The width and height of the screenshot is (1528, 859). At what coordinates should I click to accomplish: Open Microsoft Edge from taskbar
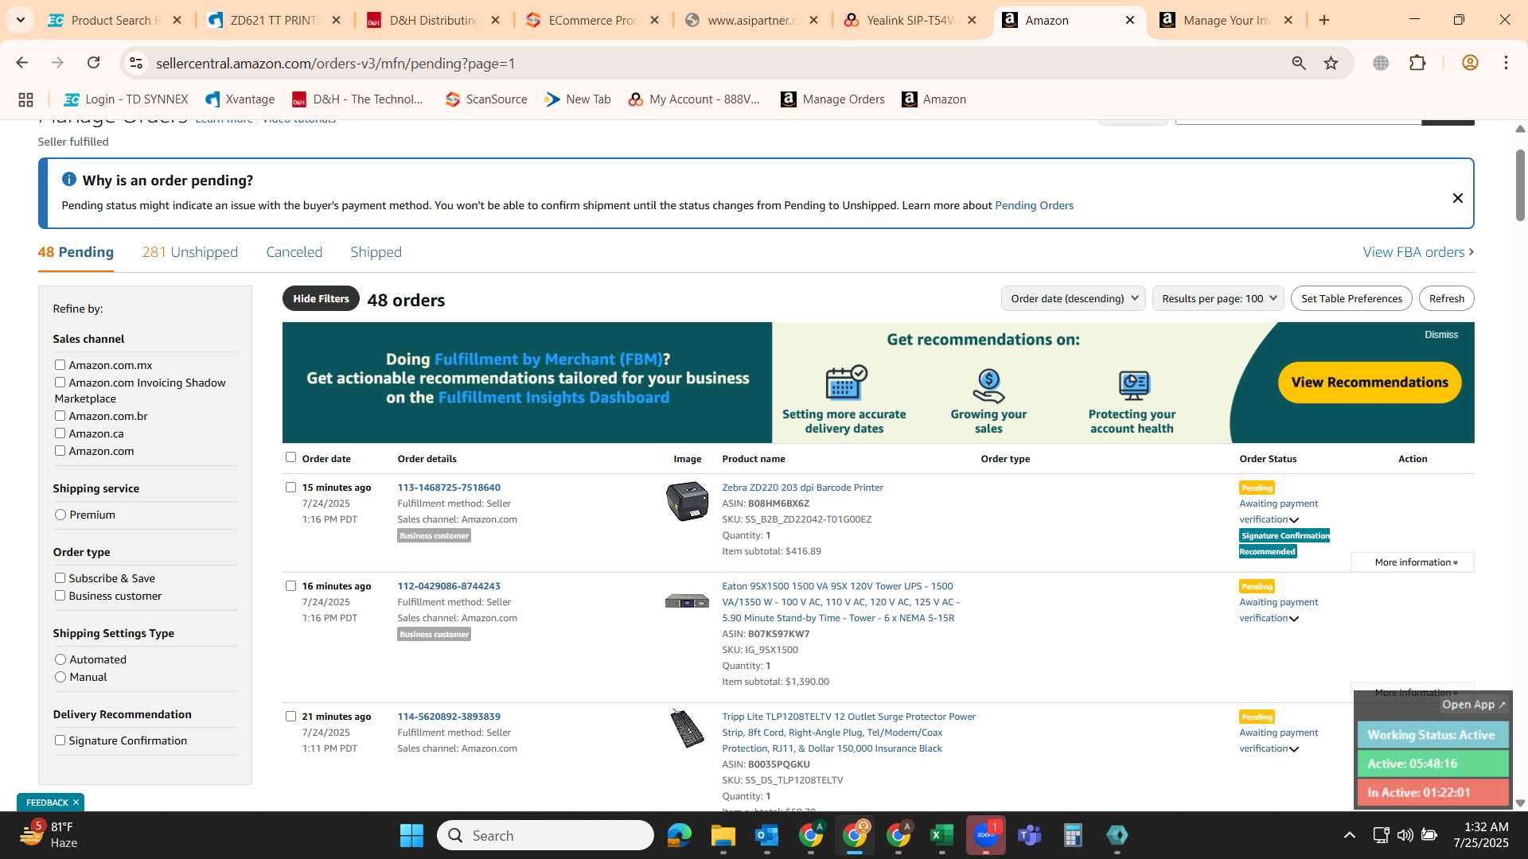pyautogui.click(x=679, y=835)
